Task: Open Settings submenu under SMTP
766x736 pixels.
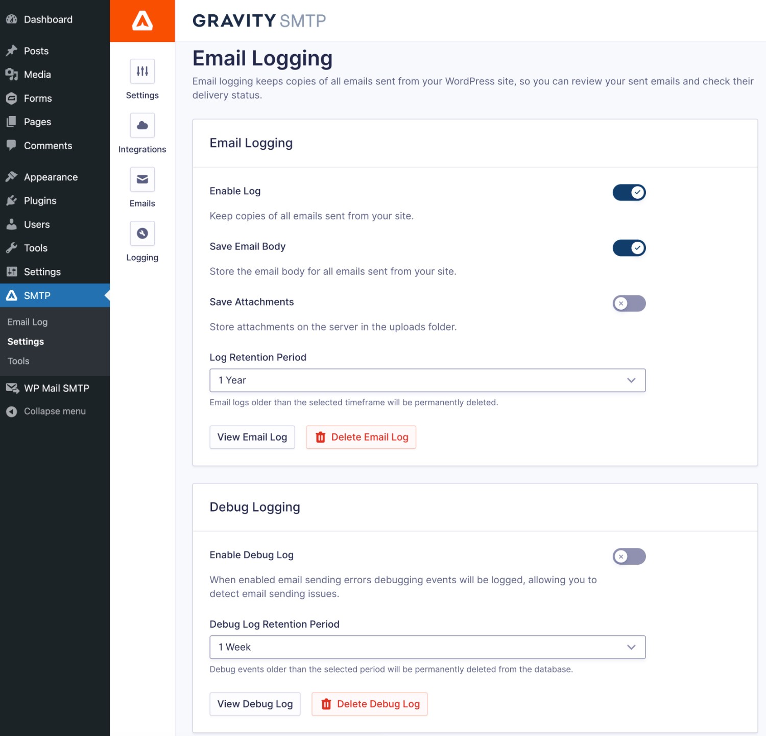Action: pos(26,341)
